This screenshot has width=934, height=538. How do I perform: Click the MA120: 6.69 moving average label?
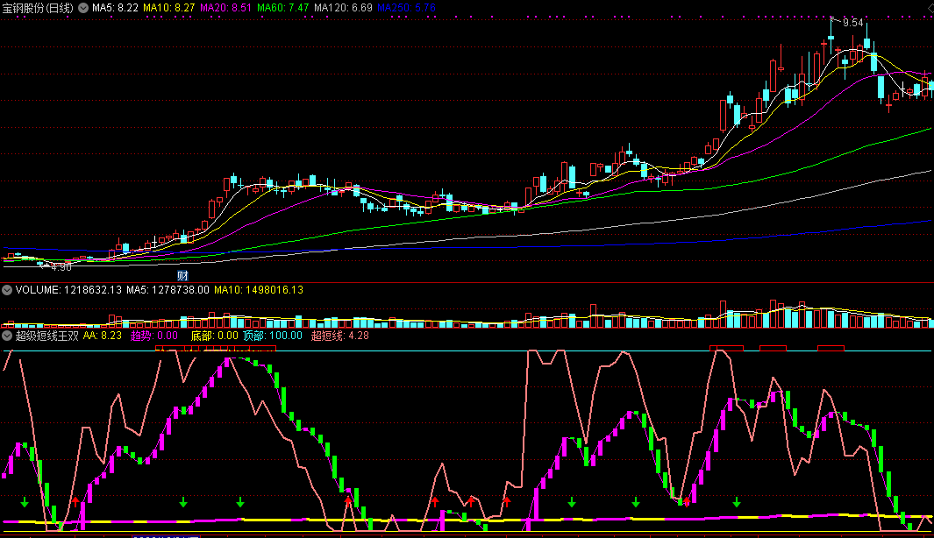[343, 9]
